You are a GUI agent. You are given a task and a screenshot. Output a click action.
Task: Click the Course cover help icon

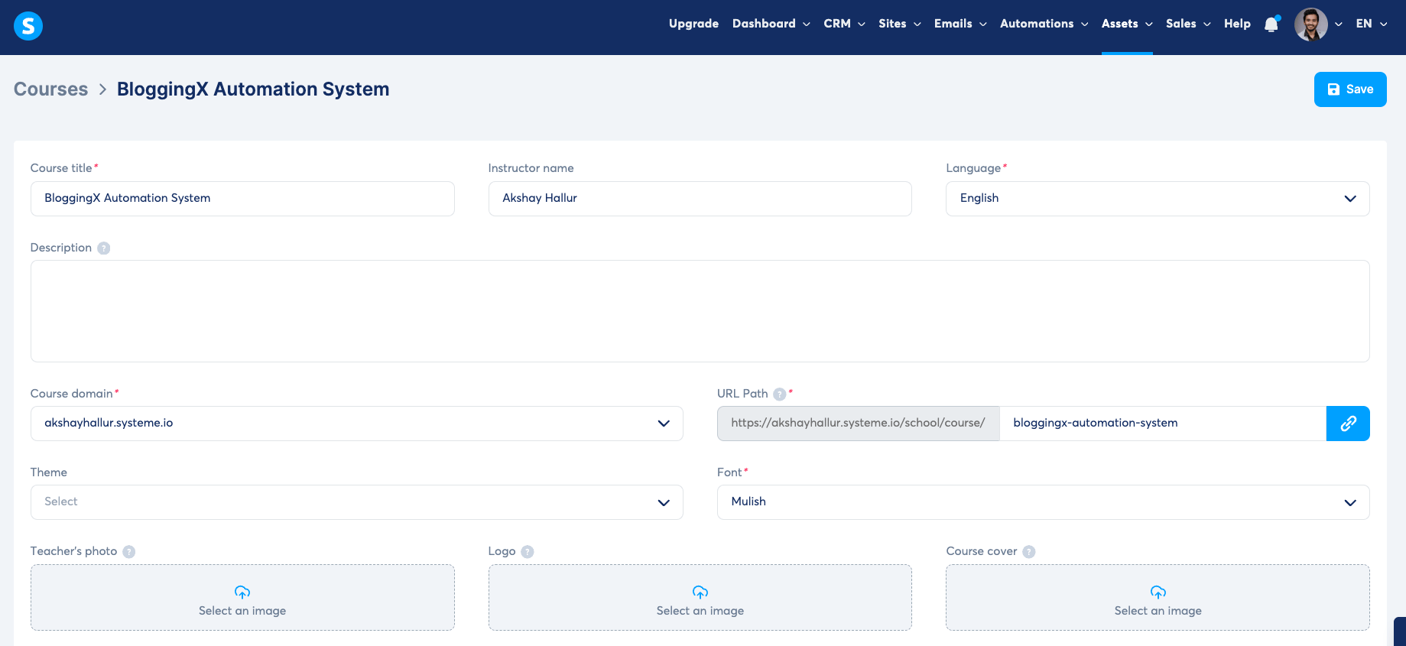pyautogui.click(x=1029, y=552)
